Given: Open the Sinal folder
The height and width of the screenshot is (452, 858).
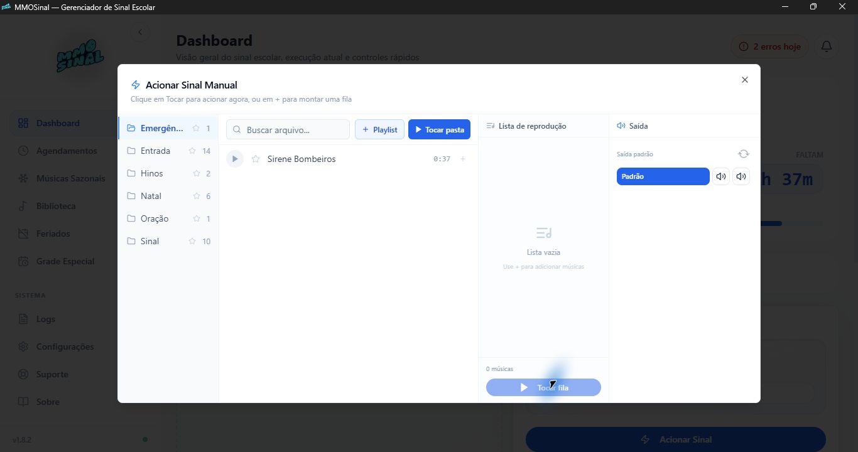Looking at the screenshot, I should click(168, 241).
